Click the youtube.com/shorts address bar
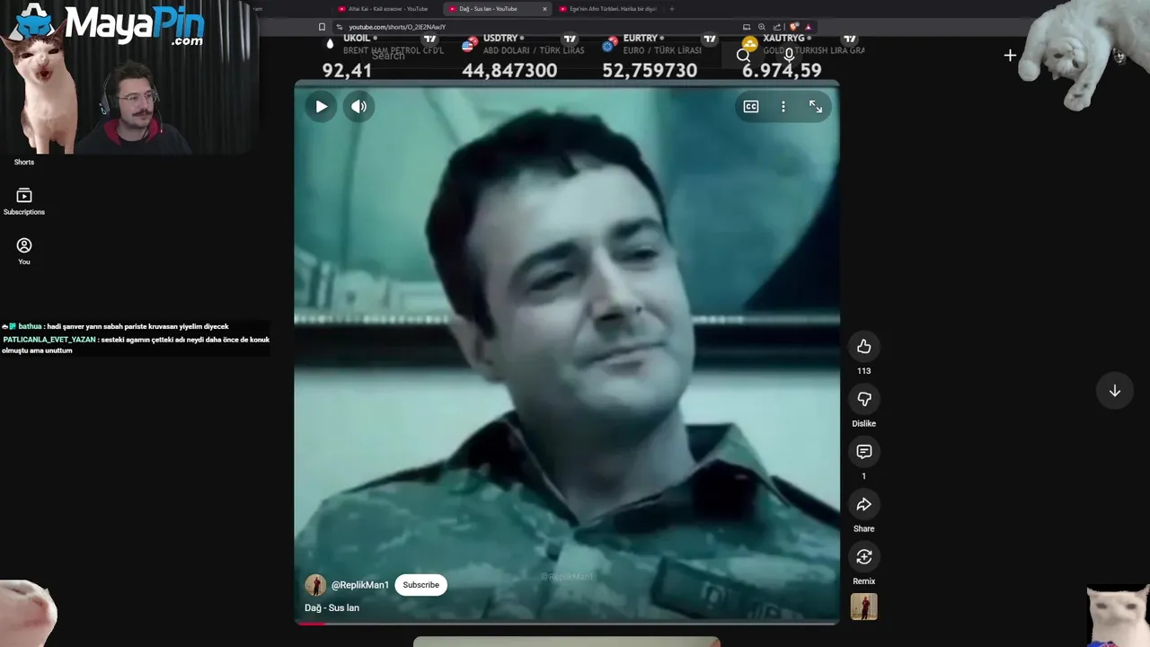Screen dimensions: 1150x647 pos(539,27)
